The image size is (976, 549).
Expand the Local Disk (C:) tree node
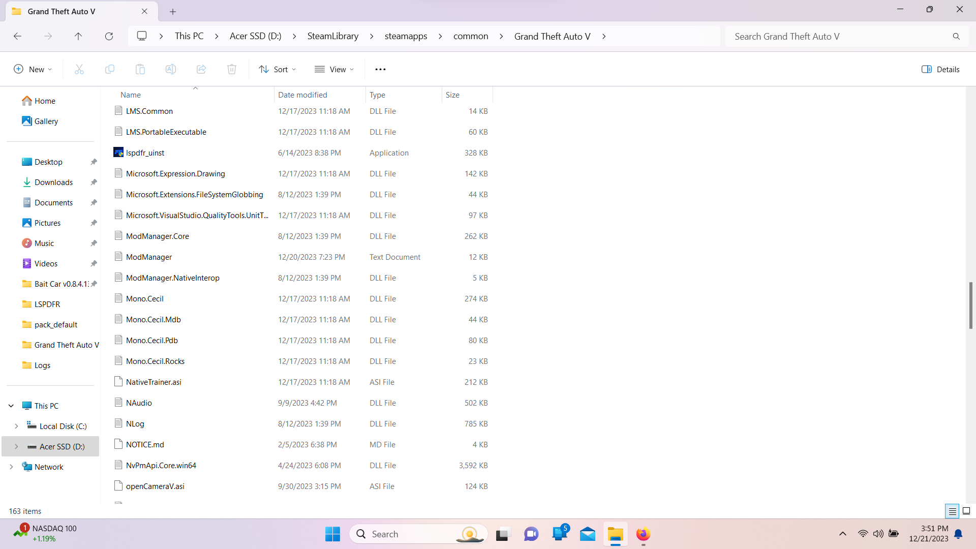coord(16,426)
